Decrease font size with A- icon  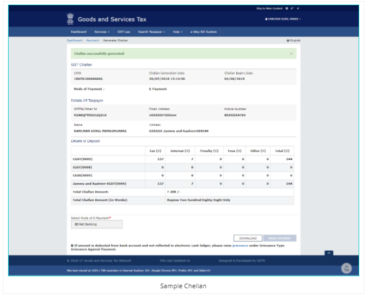click(x=298, y=9)
